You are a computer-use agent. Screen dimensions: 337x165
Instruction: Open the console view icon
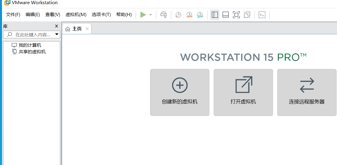pyautogui.click(x=262, y=15)
